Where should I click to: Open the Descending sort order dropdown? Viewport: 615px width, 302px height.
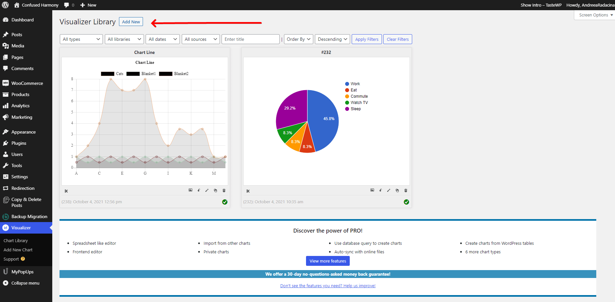[332, 39]
